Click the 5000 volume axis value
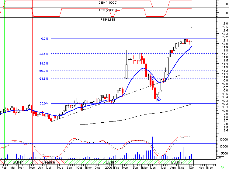Screen dimensions: 229x169 pos(224,153)
